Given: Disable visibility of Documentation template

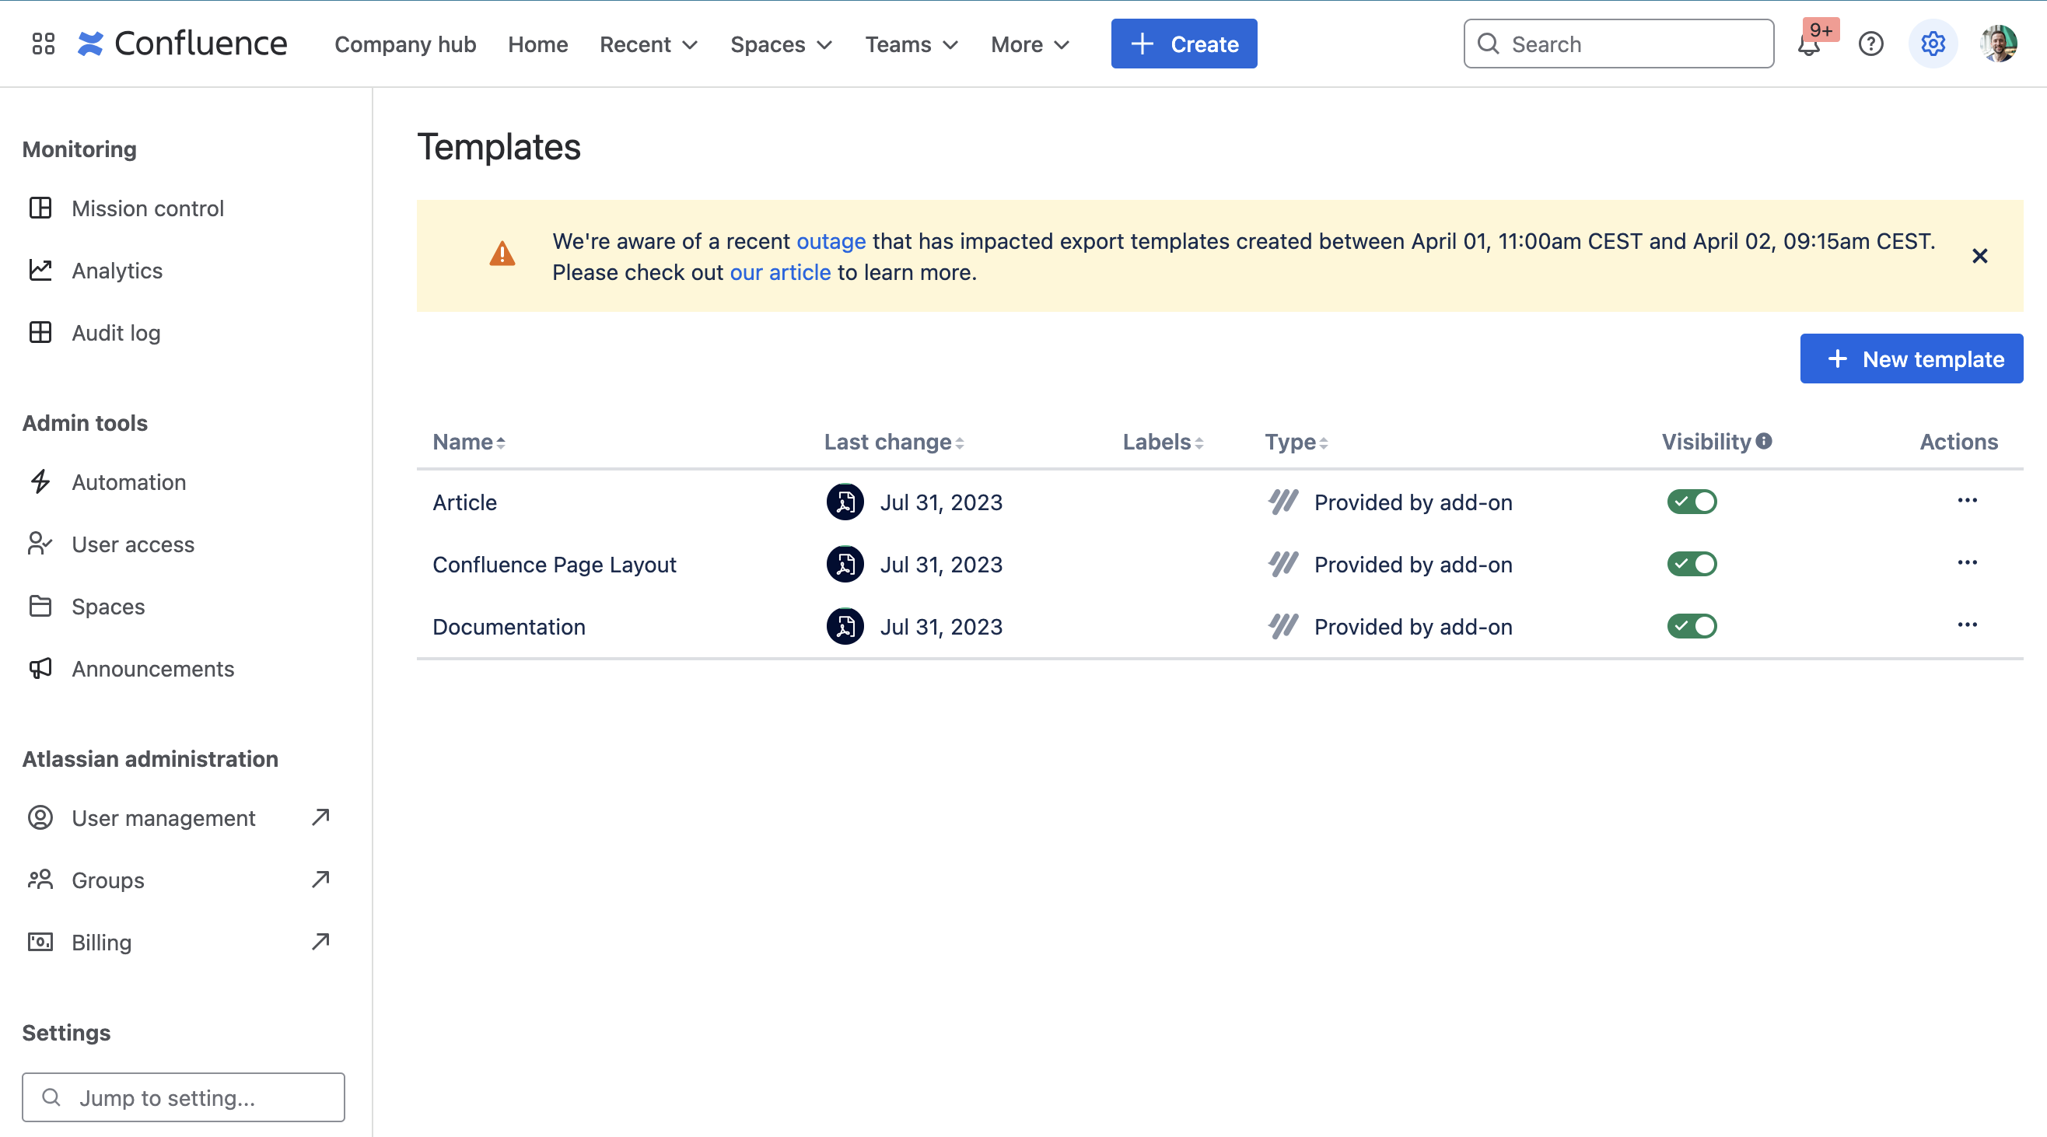Looking at the screenshot, I should (x=1692, y=626).
